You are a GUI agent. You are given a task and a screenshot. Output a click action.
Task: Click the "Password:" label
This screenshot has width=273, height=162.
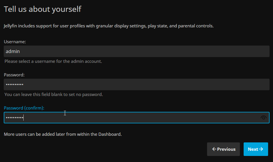pos(14,75)
